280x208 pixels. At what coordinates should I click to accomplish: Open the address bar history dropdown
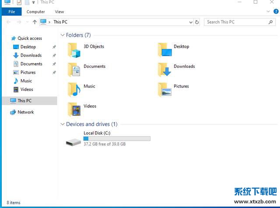(x=191, y=22)
